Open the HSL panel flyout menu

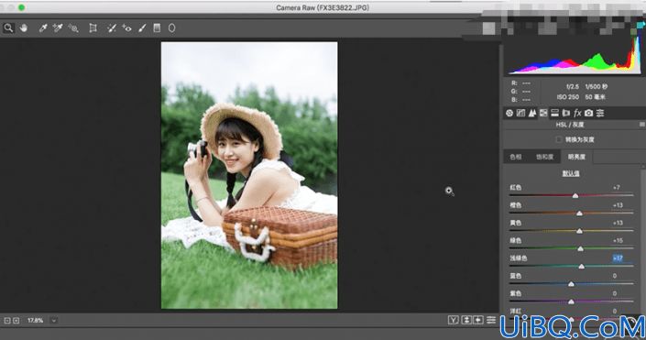(642, 125)
